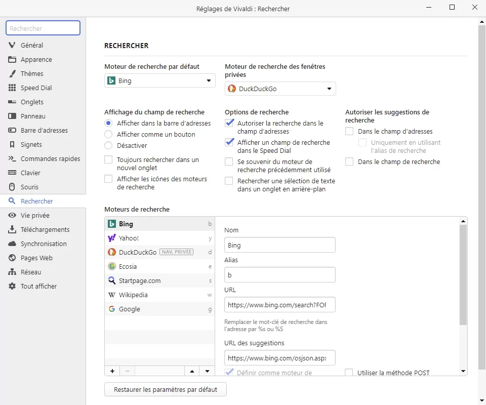Move selected search engine up arrow
486x405 pixels.
pyautogui.click(x=192, y=371)
